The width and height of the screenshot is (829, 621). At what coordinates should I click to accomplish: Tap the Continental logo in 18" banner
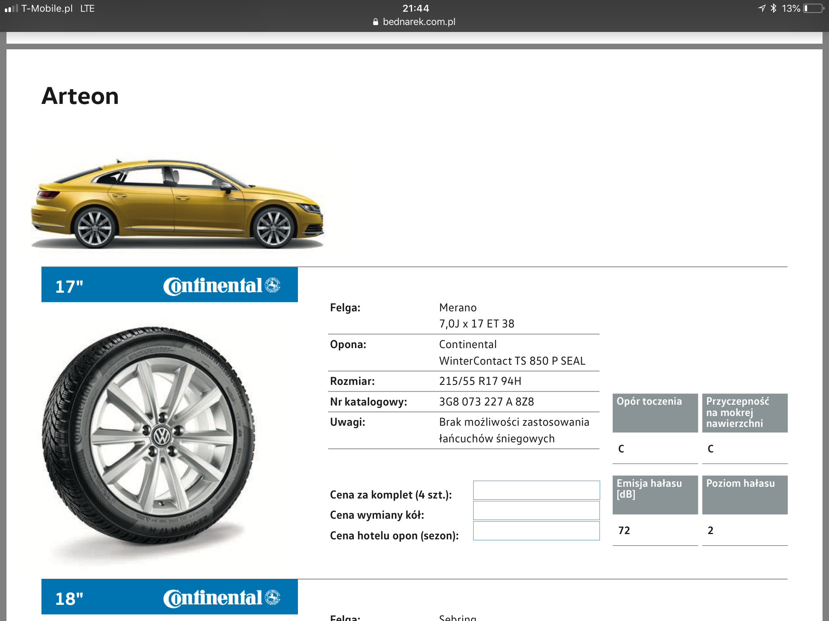(x=221, y=598)
